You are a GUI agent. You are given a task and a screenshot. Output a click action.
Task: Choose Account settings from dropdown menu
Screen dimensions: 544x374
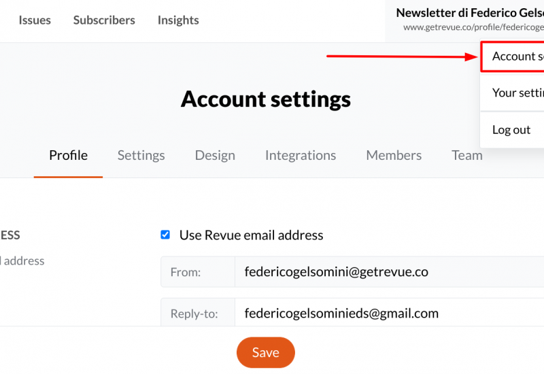point(513,56)
